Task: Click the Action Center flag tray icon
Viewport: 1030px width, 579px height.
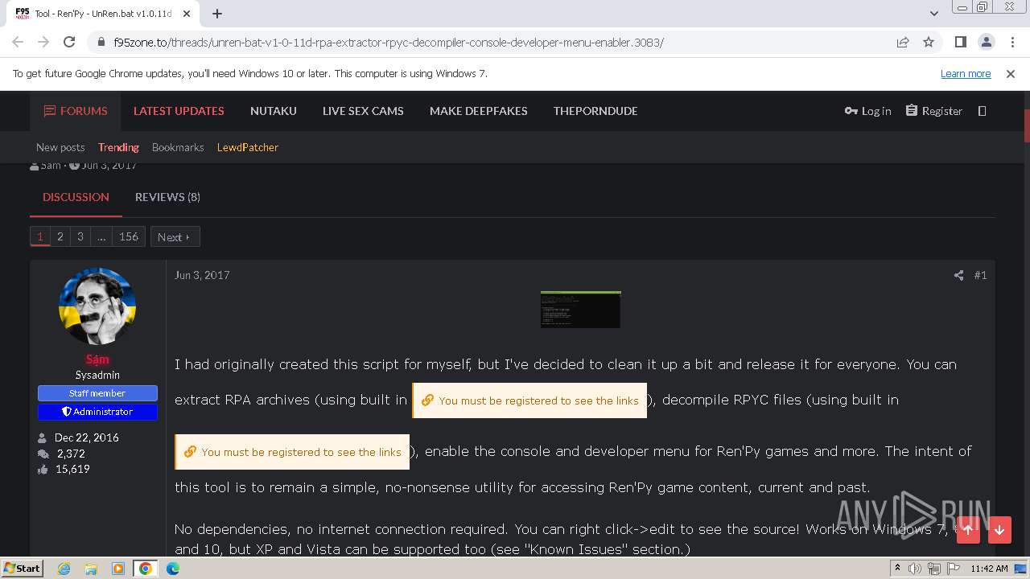Action: 953,569
